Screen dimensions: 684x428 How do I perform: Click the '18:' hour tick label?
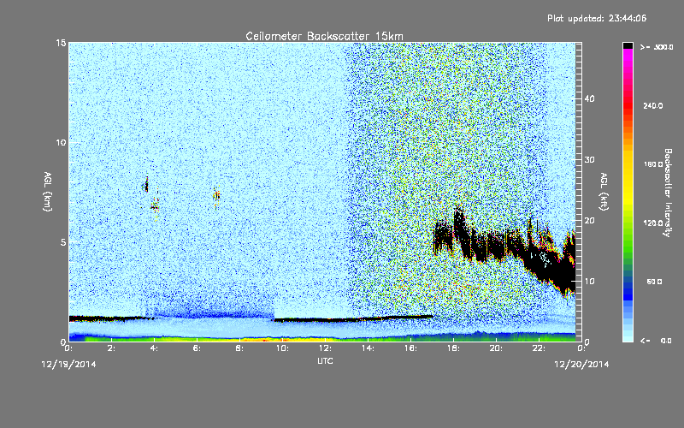pos(453,348)
